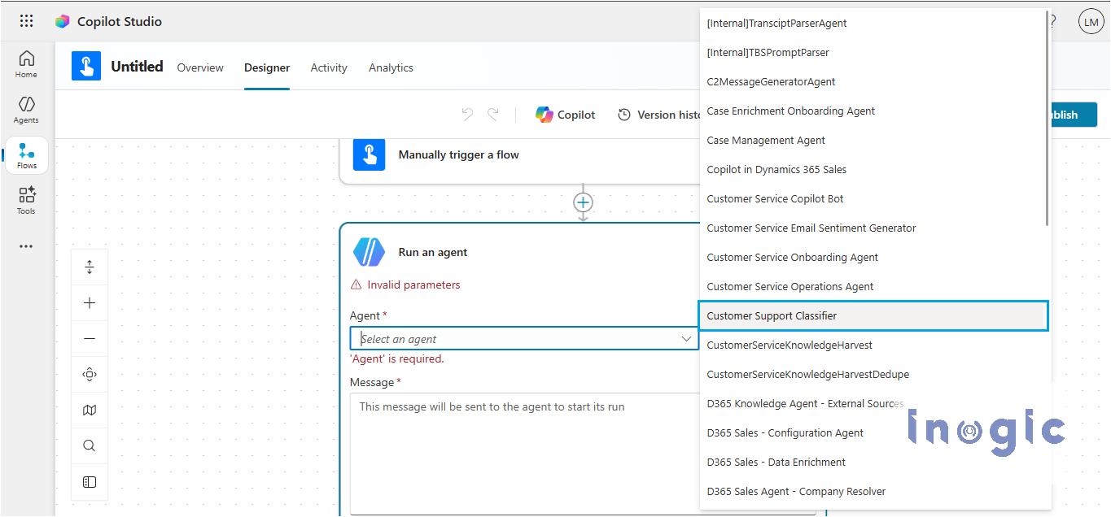This screenshot has height=517, width=1111.
Task: Click the Undo arrow
Action: (467, 115)
